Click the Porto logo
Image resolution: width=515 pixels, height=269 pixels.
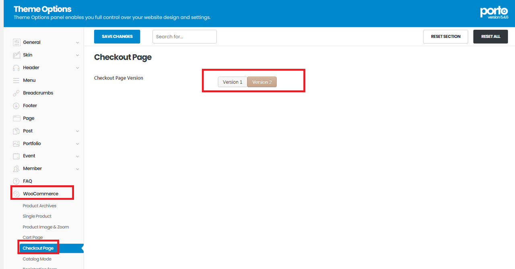click(x=494, y=12)
